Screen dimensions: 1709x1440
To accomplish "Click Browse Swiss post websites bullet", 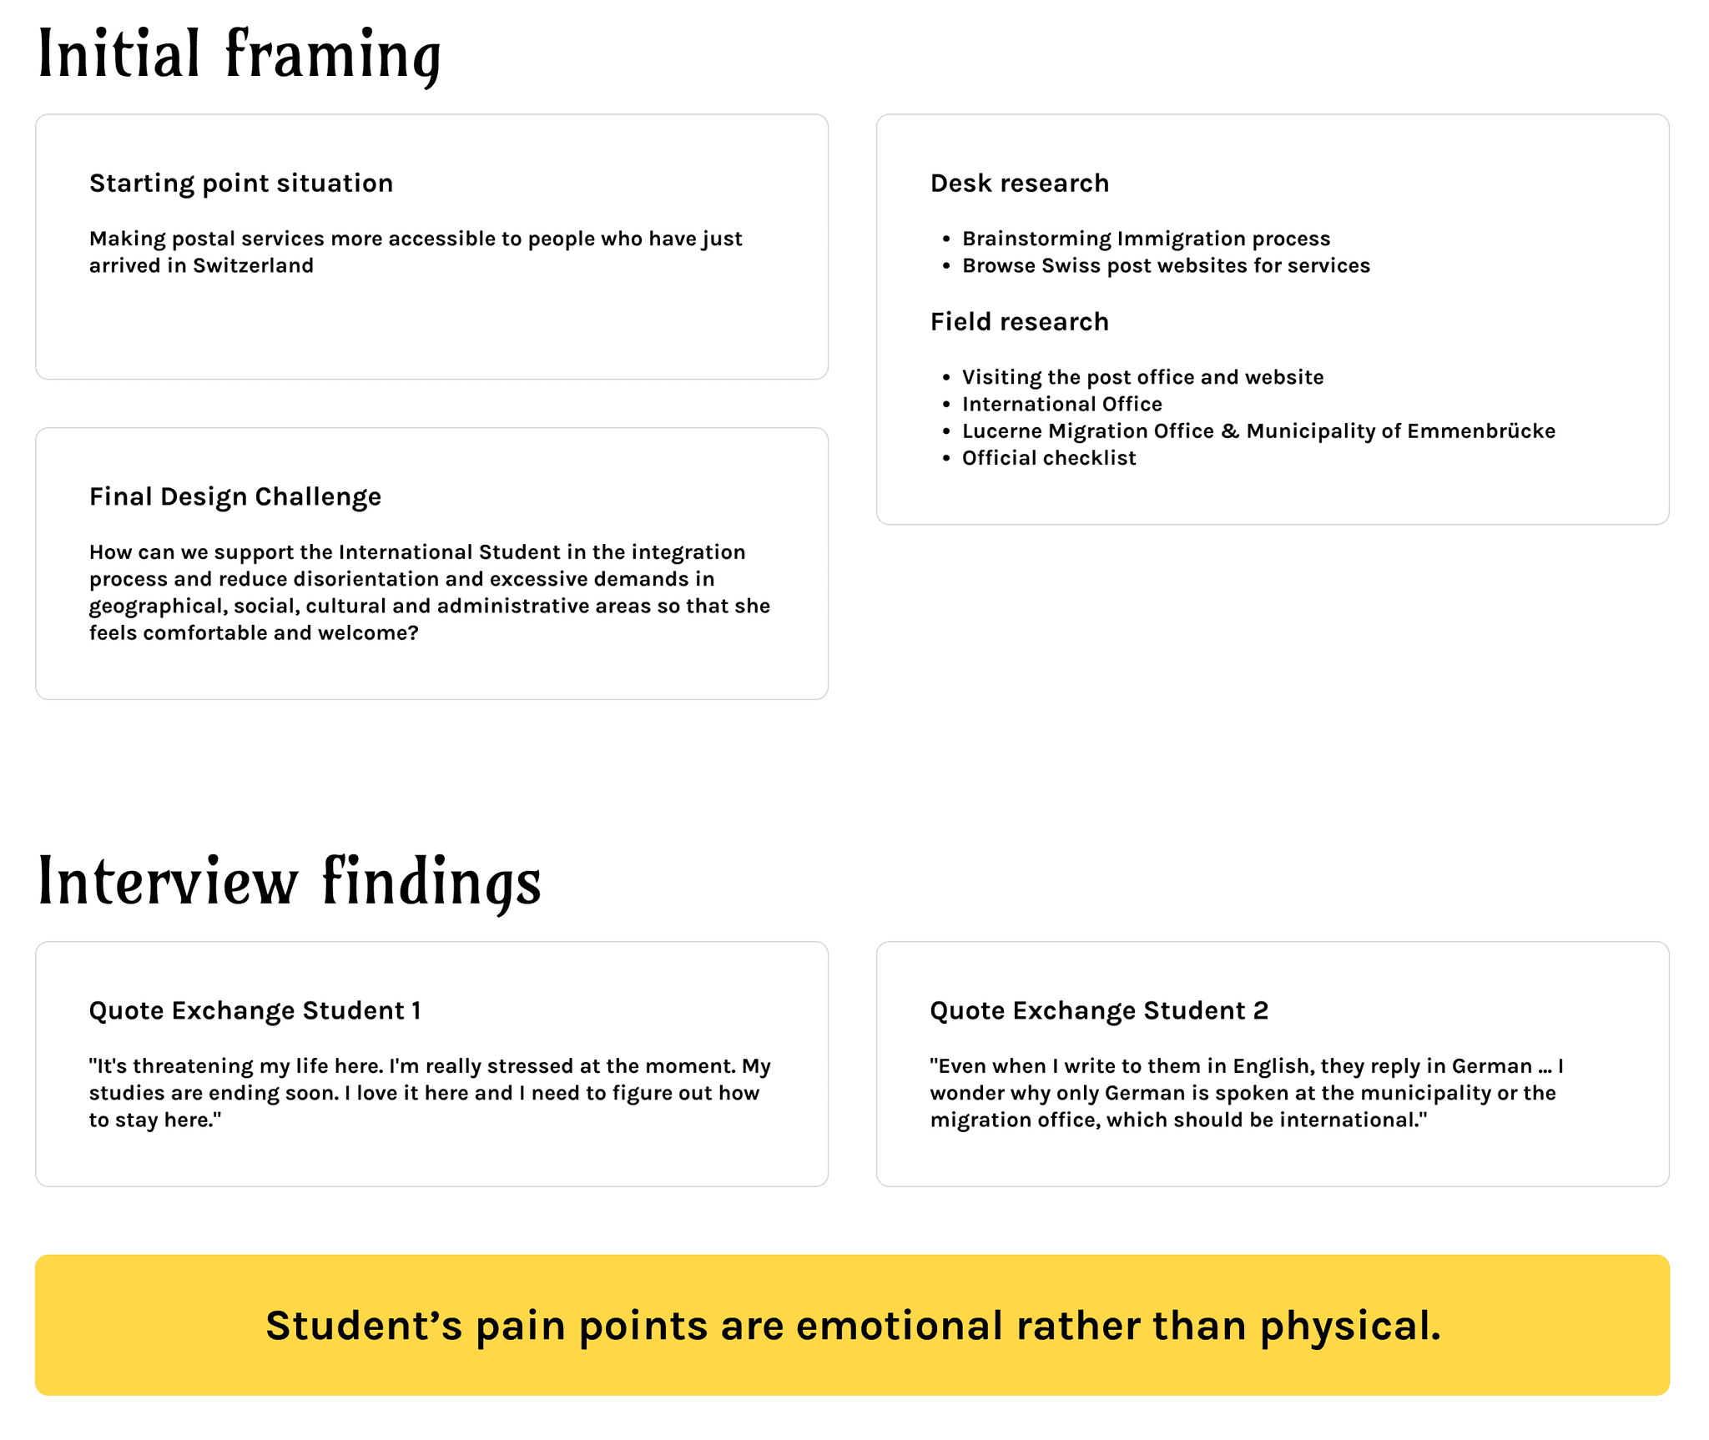I will tap(1166, 265).
